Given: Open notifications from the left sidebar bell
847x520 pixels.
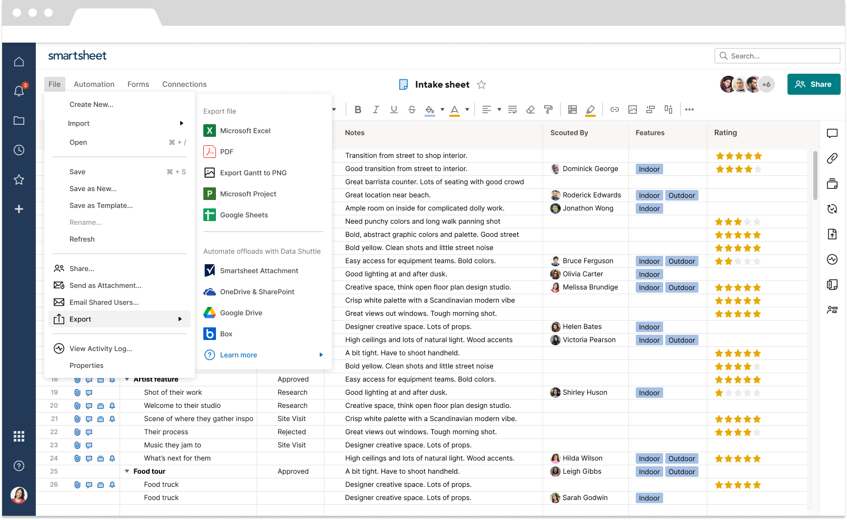Looking at the screenshot, I should click(19, 91).
